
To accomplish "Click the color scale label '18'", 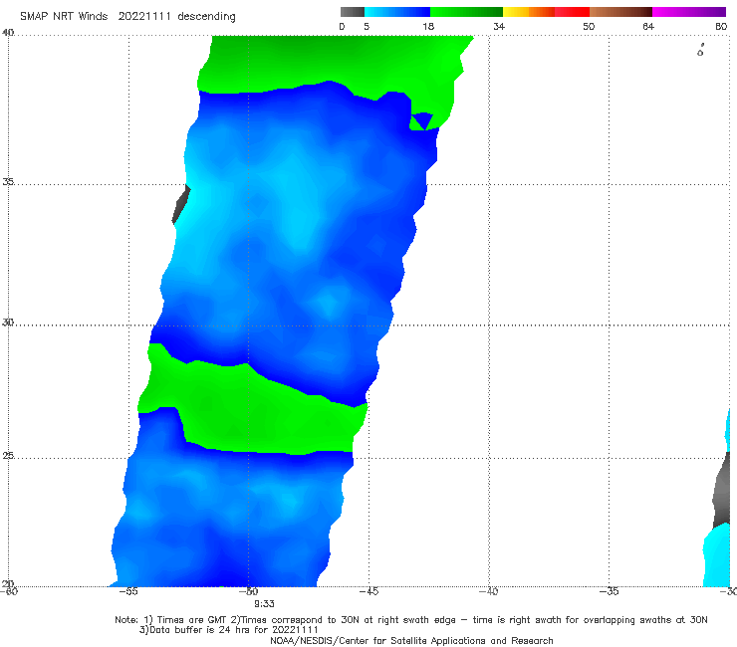I will coord(428,26).
